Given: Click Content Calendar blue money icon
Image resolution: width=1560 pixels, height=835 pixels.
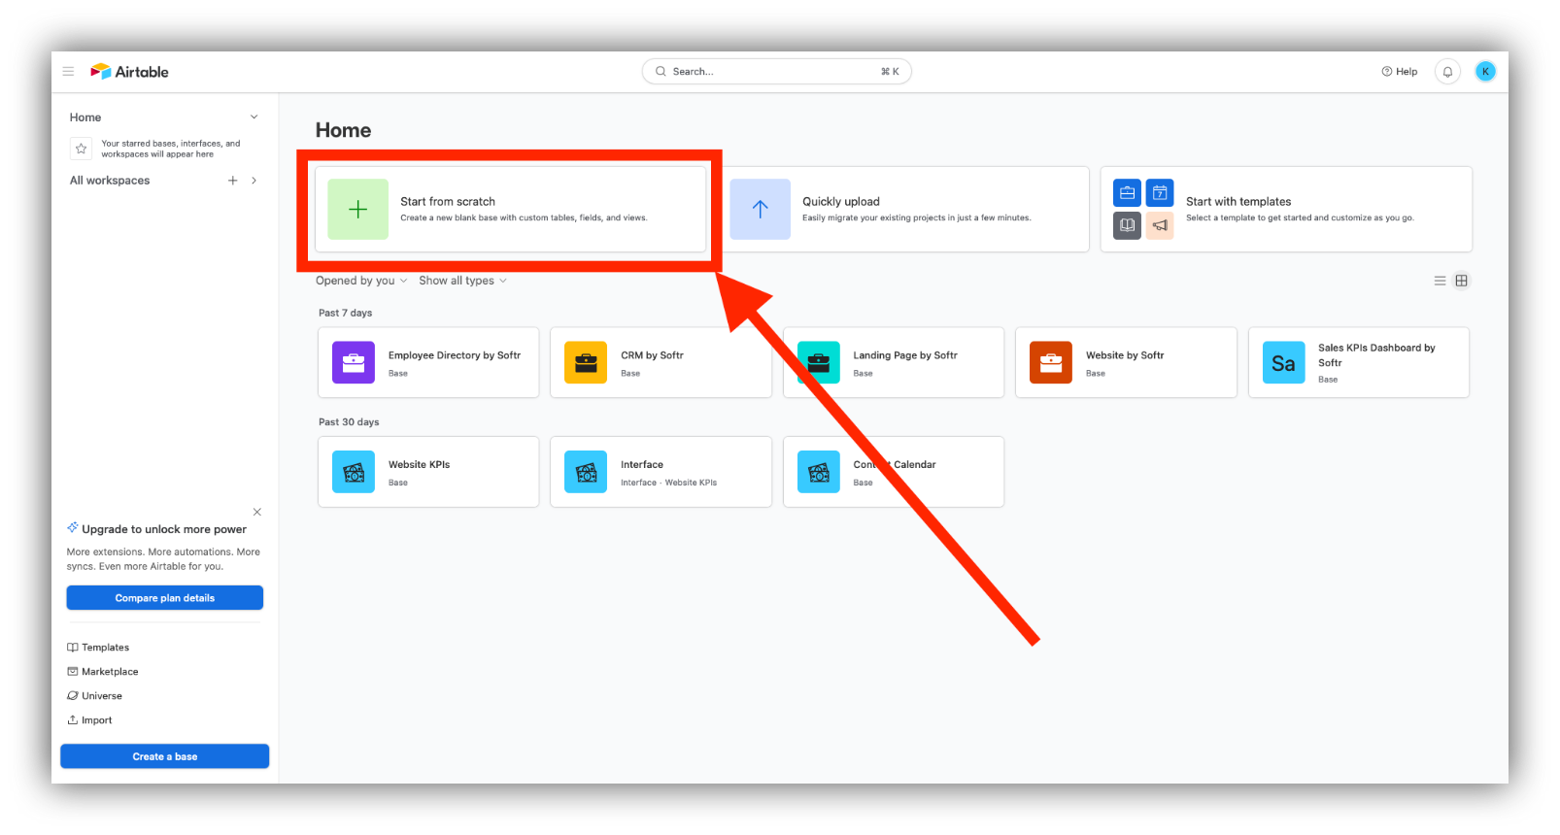Looking at the screenshot, I should pyautogui.click(x=819, y=472).
